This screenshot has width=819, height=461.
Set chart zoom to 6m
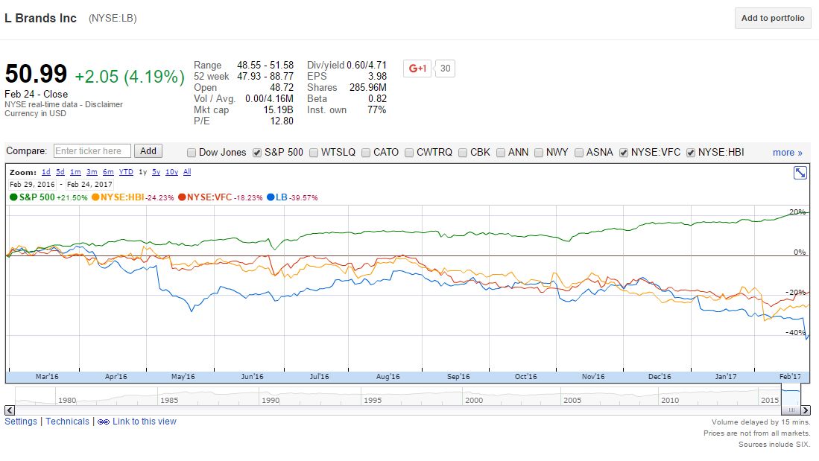[x=108, y=172]
